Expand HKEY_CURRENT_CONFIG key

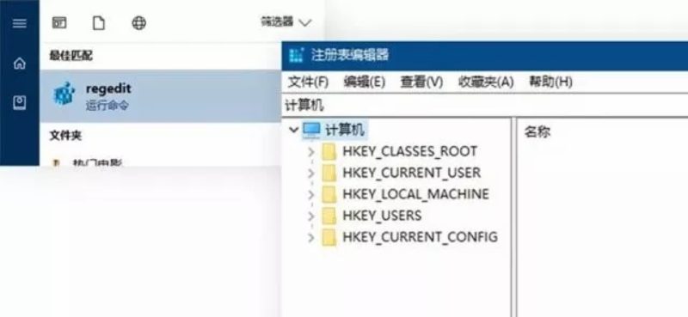311,238
